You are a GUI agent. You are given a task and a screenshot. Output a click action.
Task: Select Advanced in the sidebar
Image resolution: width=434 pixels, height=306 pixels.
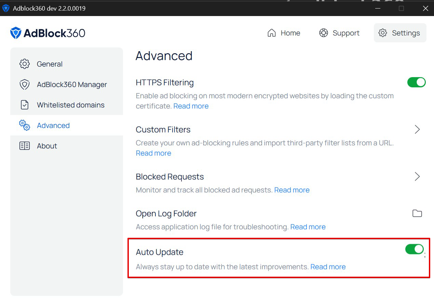(67, 126)
